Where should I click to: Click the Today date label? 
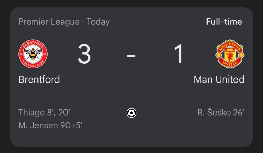98,22
